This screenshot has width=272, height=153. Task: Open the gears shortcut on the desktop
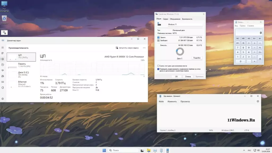pyautogui.click(x=4, y=32)
